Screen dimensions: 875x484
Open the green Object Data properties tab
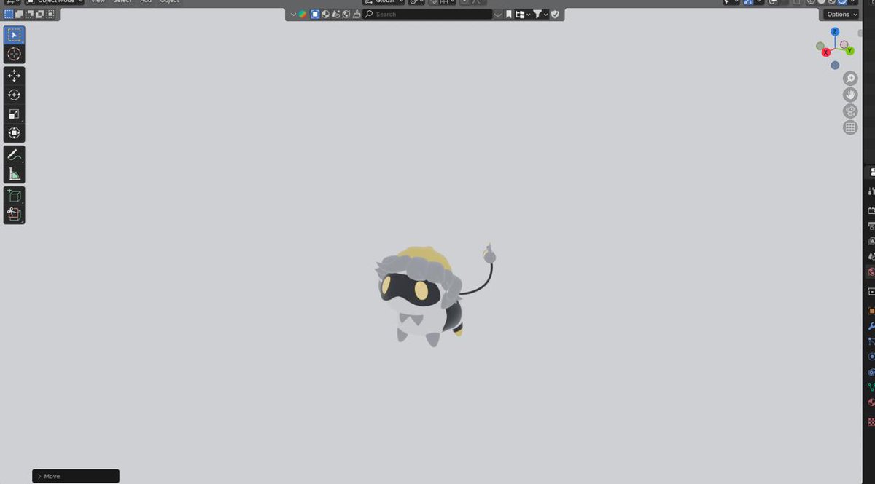(871, 387)
